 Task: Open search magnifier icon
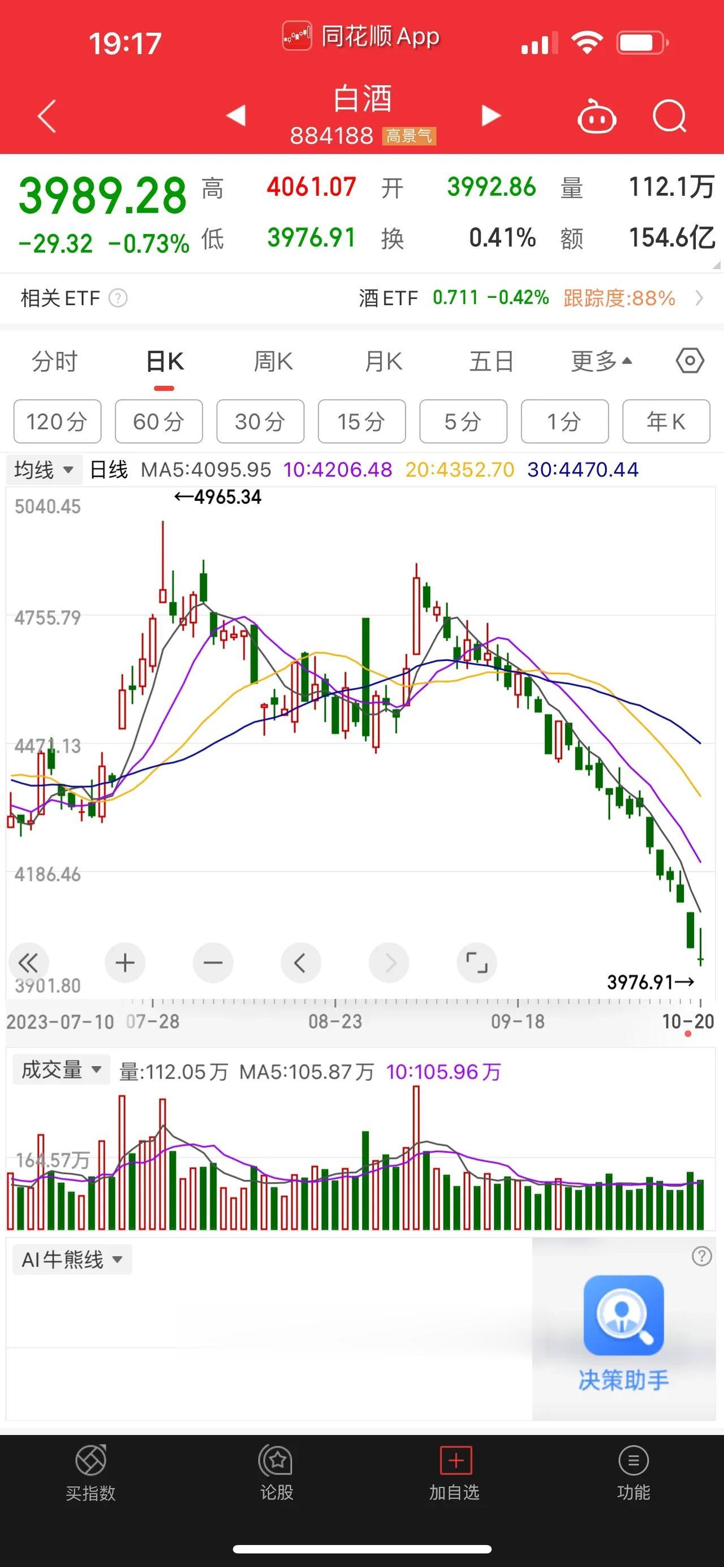(x=670, y=115)
